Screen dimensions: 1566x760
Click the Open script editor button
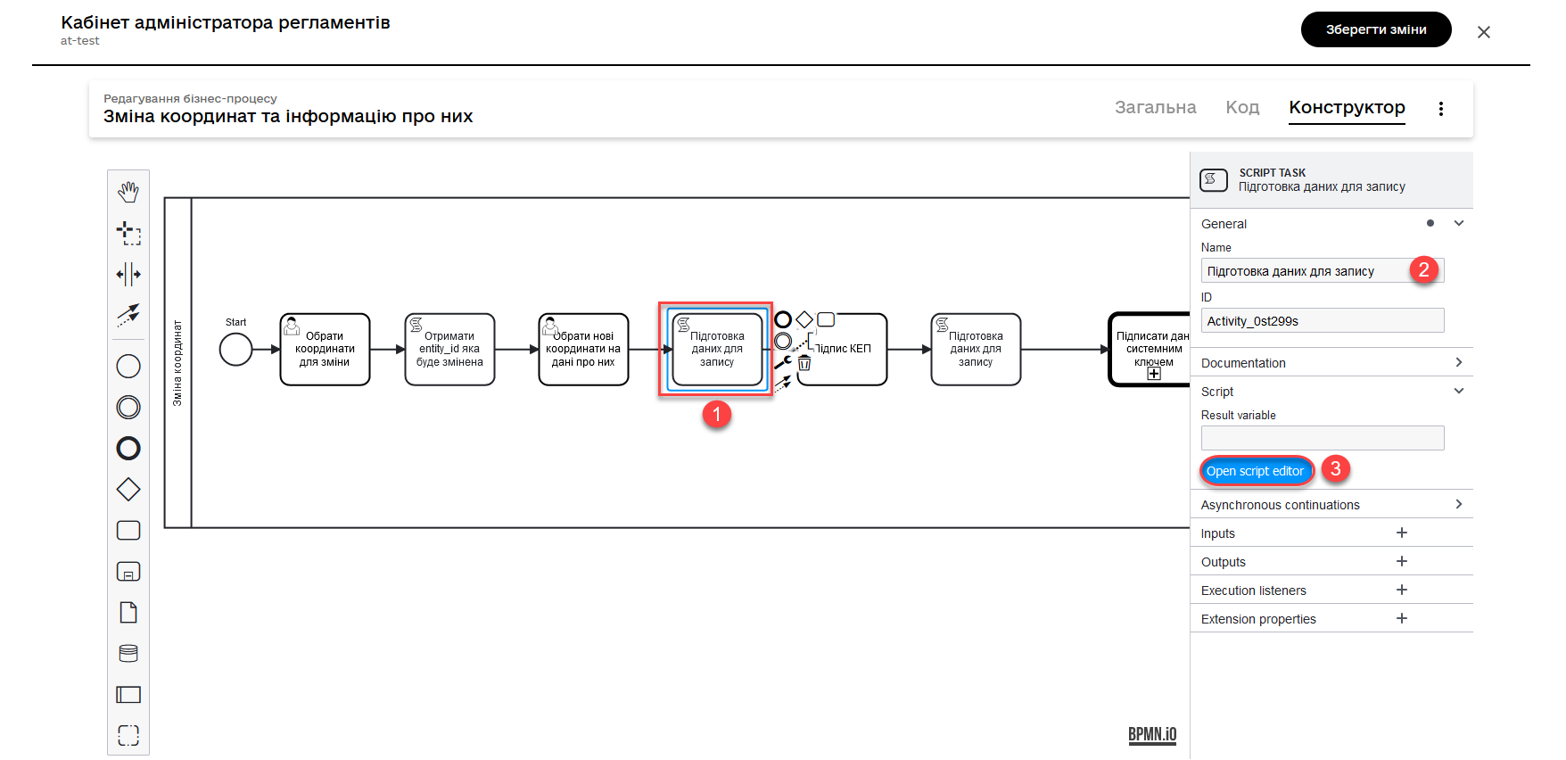tap(1256, 471)
